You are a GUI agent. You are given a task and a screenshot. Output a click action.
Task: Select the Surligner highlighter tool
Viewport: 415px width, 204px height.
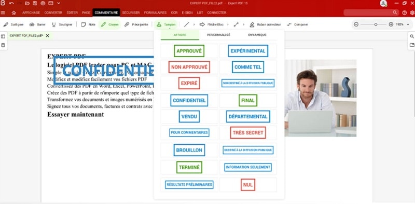click(x=13, y=24)
